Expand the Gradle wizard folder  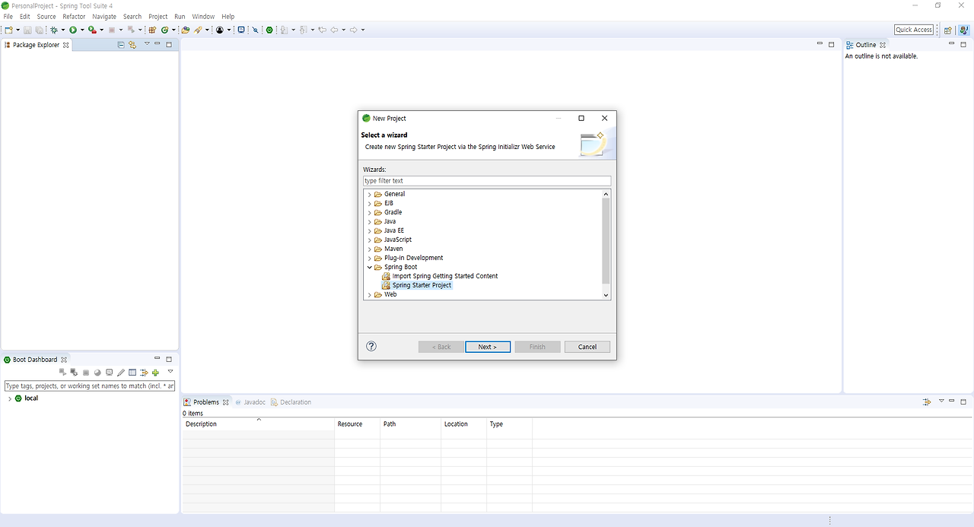(370, 212)
